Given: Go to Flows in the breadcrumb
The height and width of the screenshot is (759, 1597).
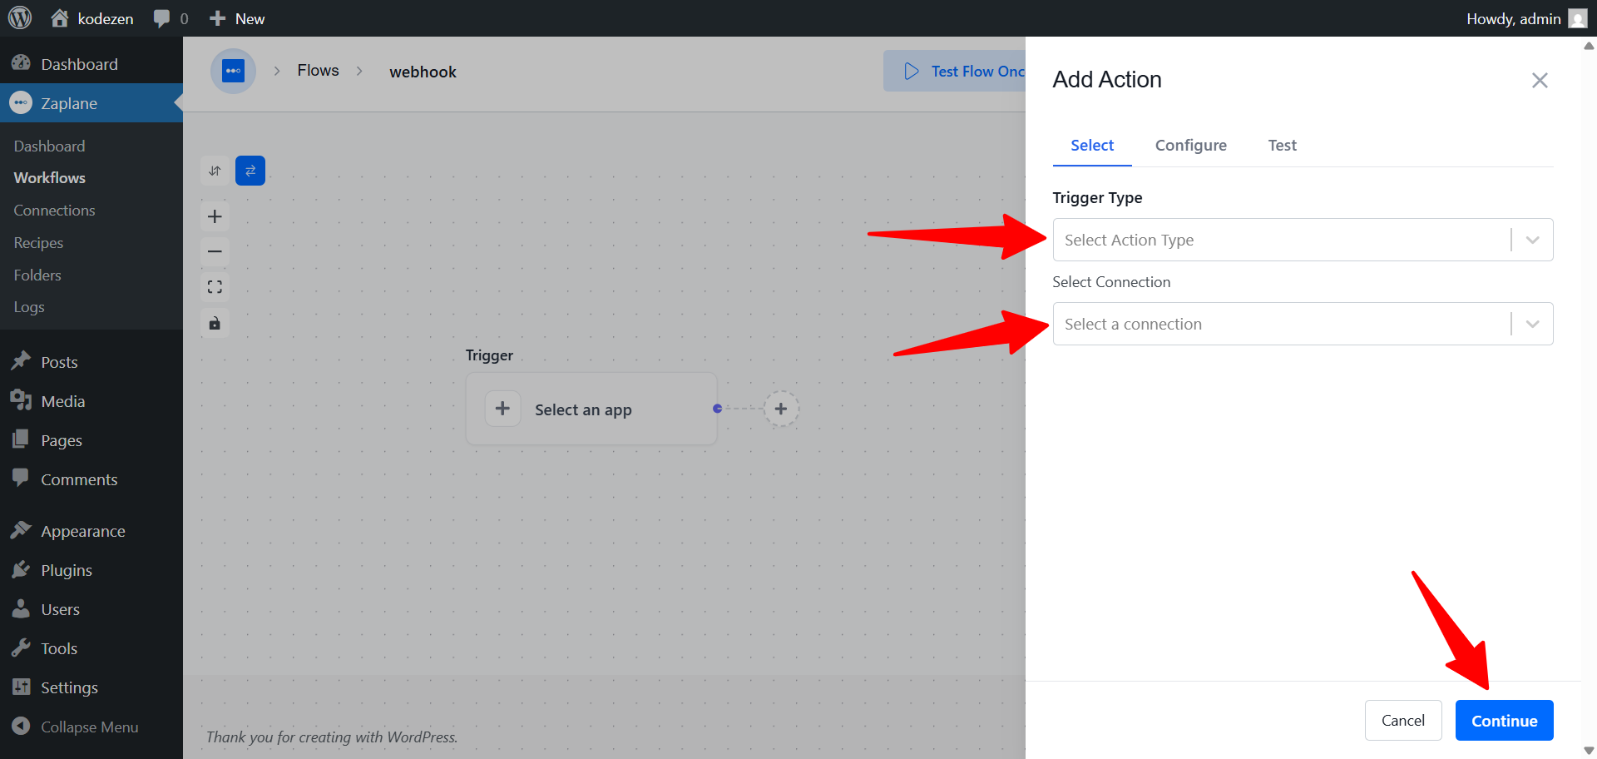Looking at the screenshot, I should (x=319, y=71).
